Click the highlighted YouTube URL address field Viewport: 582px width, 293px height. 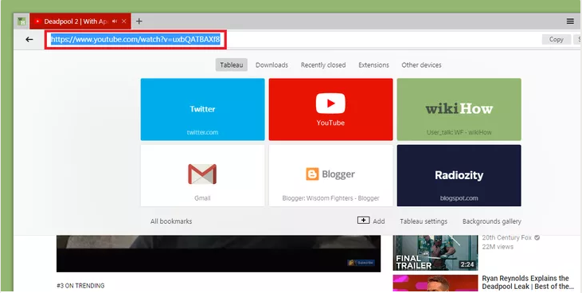click(135, 39)
